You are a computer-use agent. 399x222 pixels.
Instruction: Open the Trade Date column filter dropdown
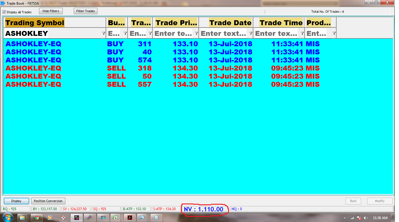click(251, 33)
